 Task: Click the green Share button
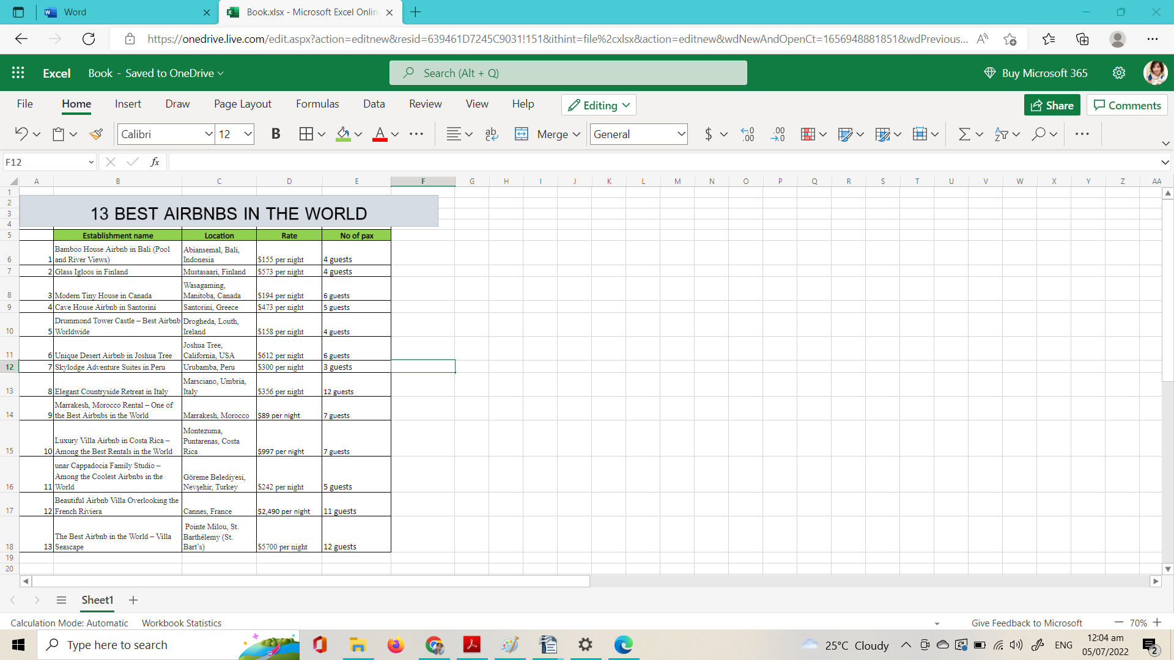coord(1052,105)
